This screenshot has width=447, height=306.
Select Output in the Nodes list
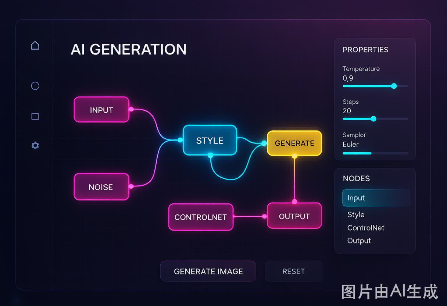[x=359, y=241]
